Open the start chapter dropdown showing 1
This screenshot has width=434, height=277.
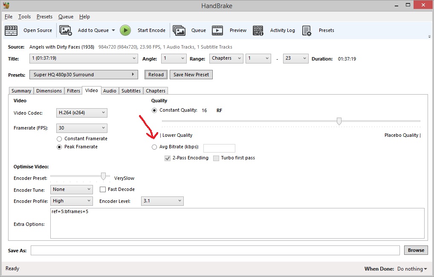click(258, 58)
